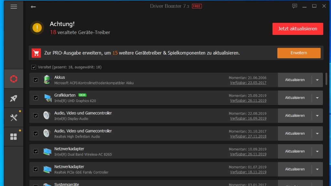The height and width of the screenshot is (186, 331).
Task: Click 'Microsoft ACPI-Kontrollmethodenkompatibler Akku' text
Action: pyautogui.click(x=94, y=83)
